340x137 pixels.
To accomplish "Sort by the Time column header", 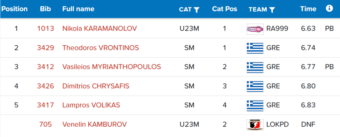I will (308, 9).
